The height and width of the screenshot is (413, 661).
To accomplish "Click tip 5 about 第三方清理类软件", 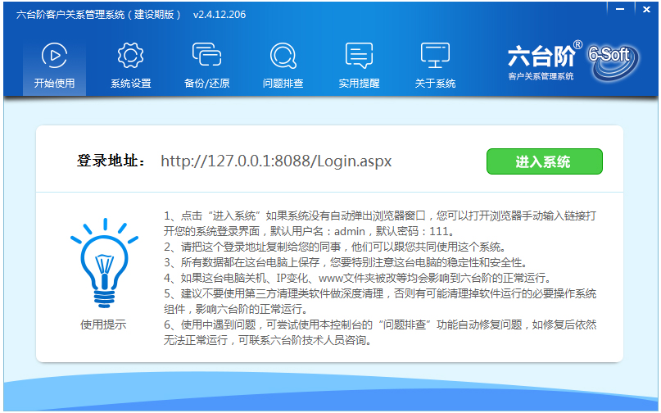I will [x=380, y=302].
